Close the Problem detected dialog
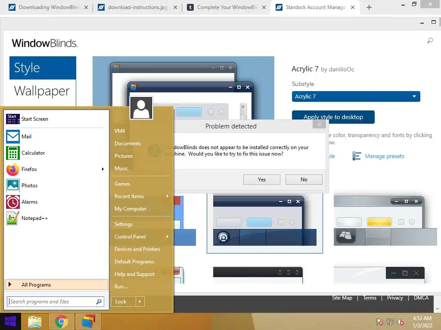Screen dimensions: 441x330 pos(319,124)
